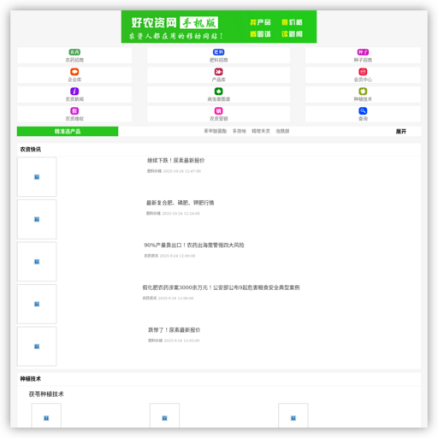The height and width of the screenshot is (438, 438).
Task: Click the 农资快讯 section heading
Action: 31,150
